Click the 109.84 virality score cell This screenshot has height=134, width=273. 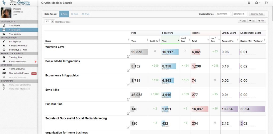(230, 109)
